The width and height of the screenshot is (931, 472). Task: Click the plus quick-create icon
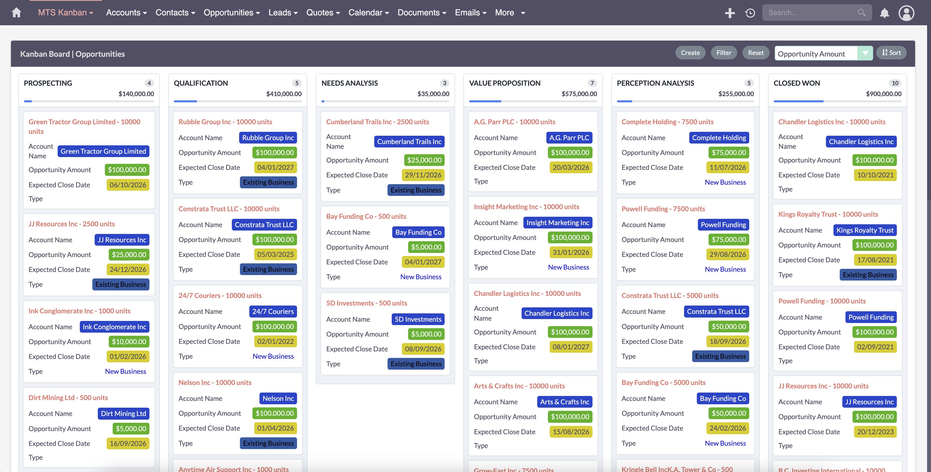(x=730, y=13)
